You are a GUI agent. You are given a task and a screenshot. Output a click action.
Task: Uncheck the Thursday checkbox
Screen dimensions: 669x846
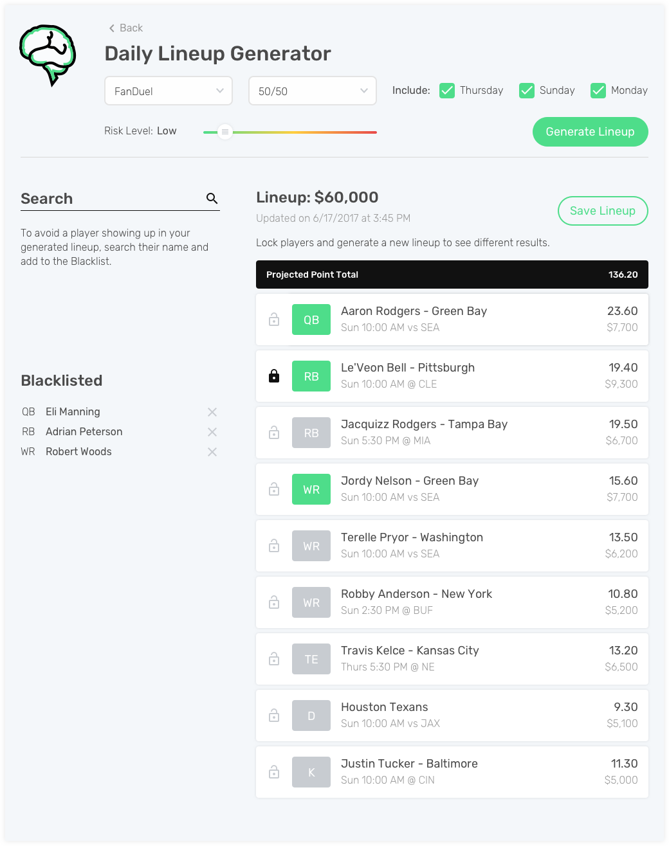click(x=447, y=91)
